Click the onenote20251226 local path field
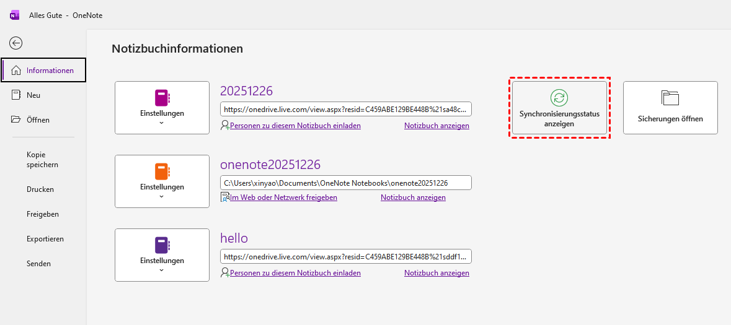The image size is (731, 325). point(345,183)
